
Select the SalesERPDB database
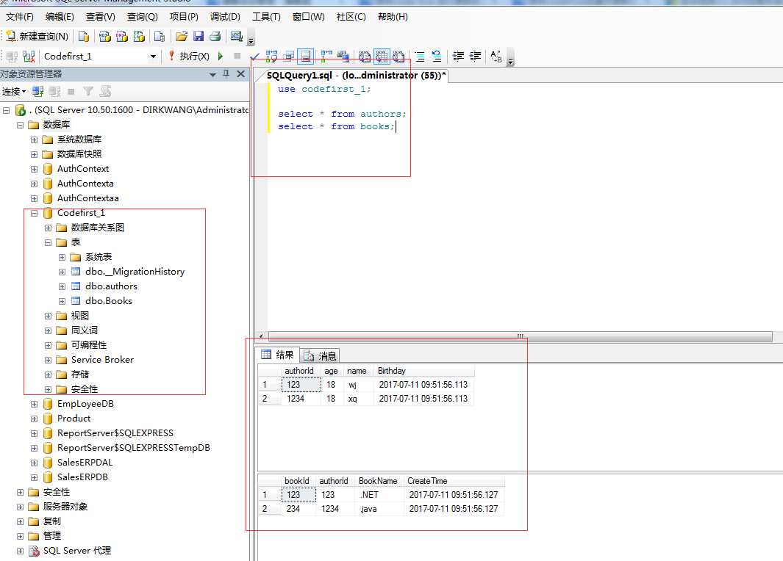(x=82, y=477)
